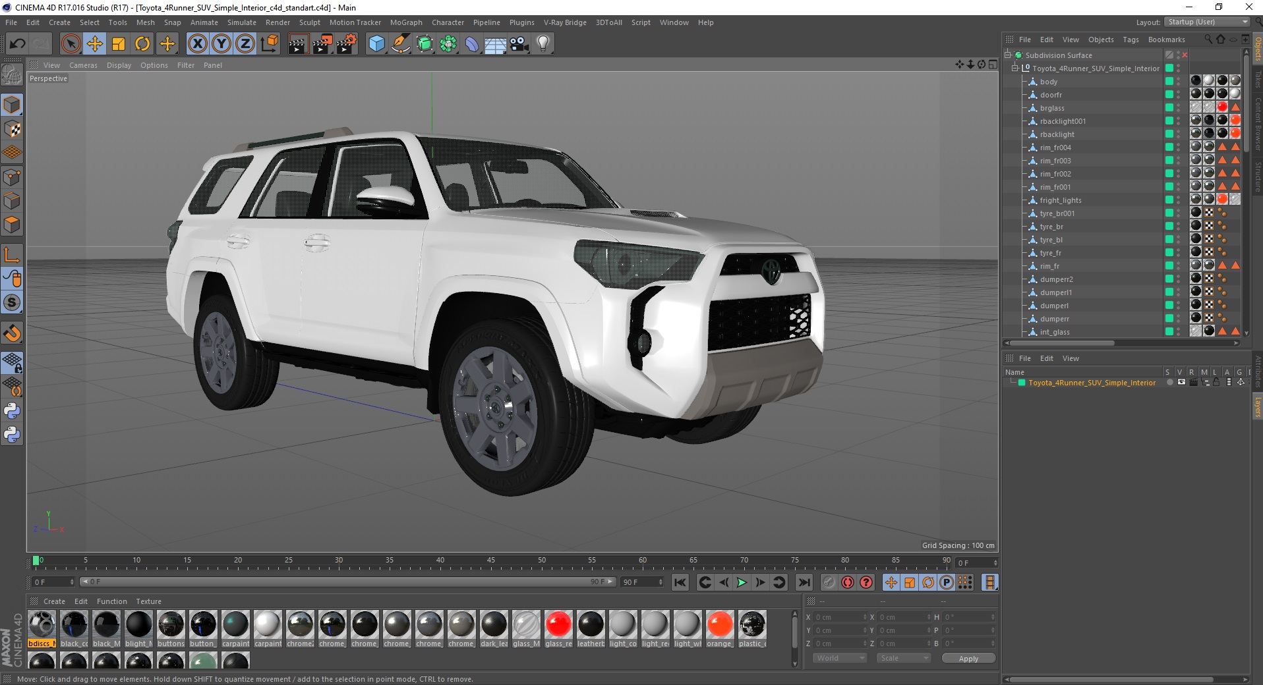The width and height of the screenshot is (1263, 685).
Task: Enable the Snap tool (S icon)
Action: coord(12,303)
